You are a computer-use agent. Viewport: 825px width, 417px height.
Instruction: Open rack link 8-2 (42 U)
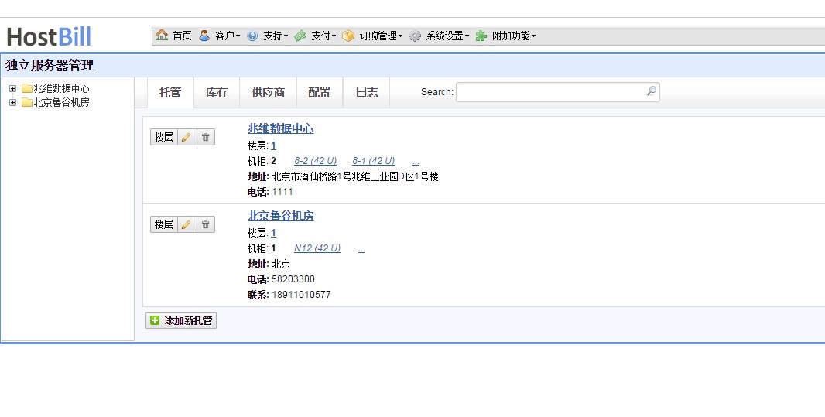click(315, 161)
